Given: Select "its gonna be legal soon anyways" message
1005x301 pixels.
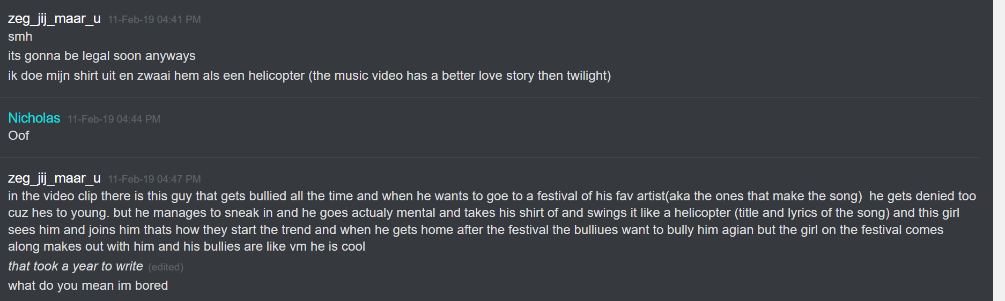Looking at the screenshot, I should coord(102,56).
